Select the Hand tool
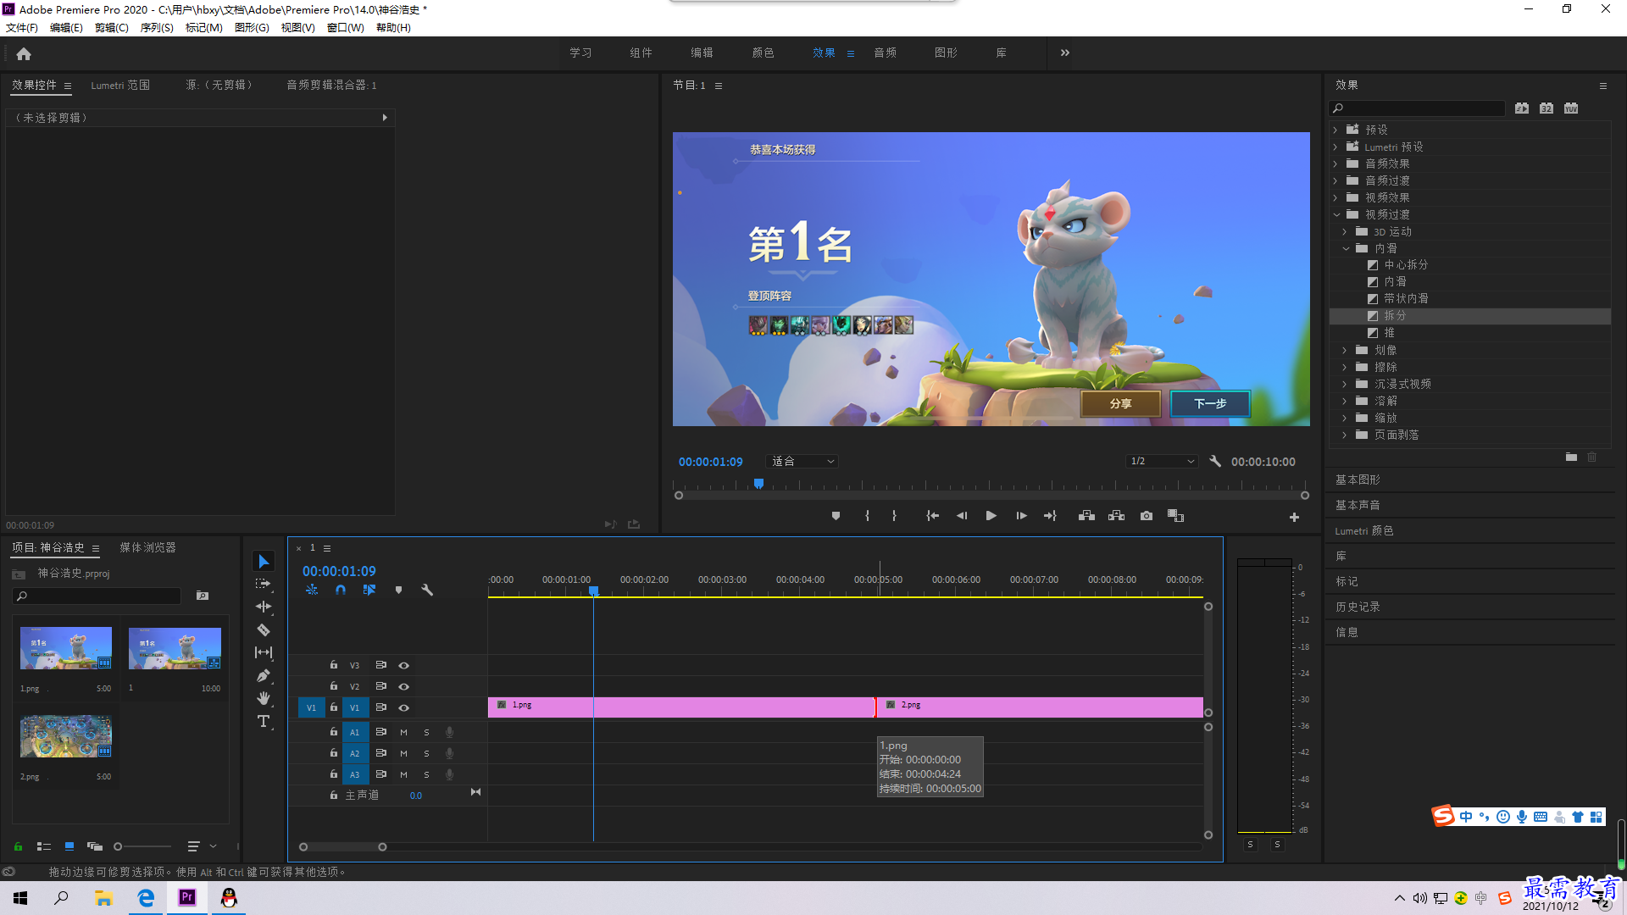The height and width of the screenshot is (915, 1627). point(264,698)
